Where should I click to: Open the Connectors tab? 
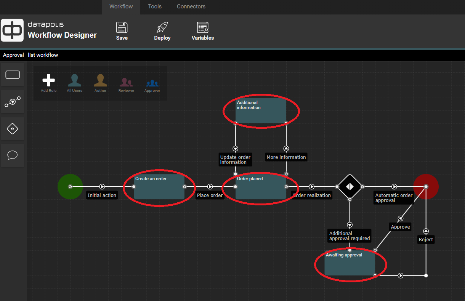tap(191, 6)
